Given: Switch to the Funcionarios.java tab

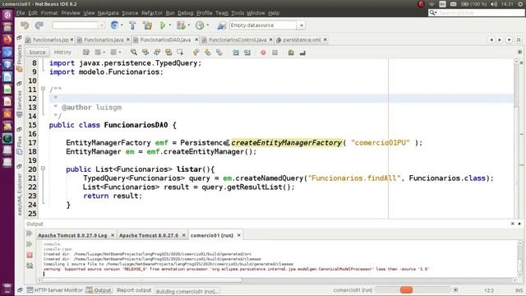Looking at the screenshot, I should tap(104, 39).
